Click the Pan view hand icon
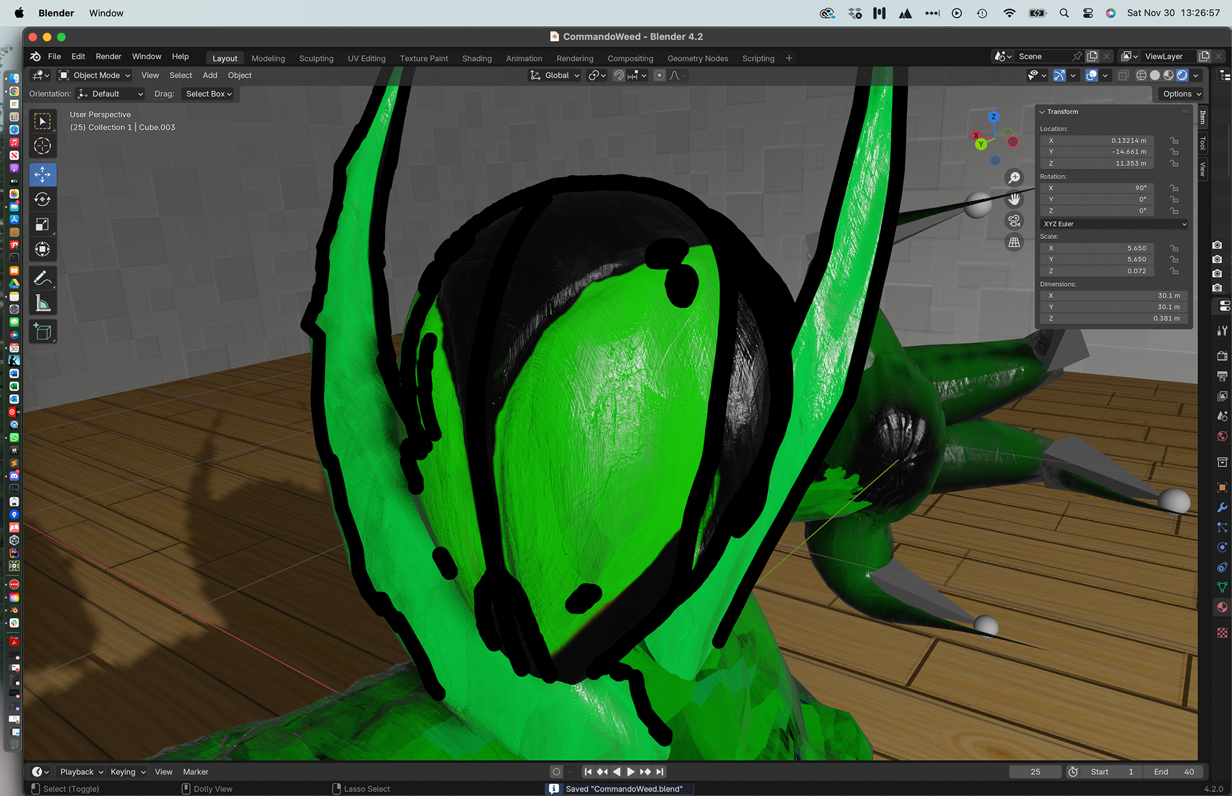The width and height of the screenshot is (1232, 796). pos(1014,199)
